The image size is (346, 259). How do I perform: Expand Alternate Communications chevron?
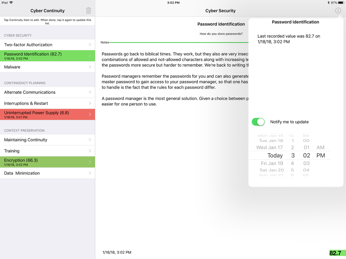tap(90, 92)
